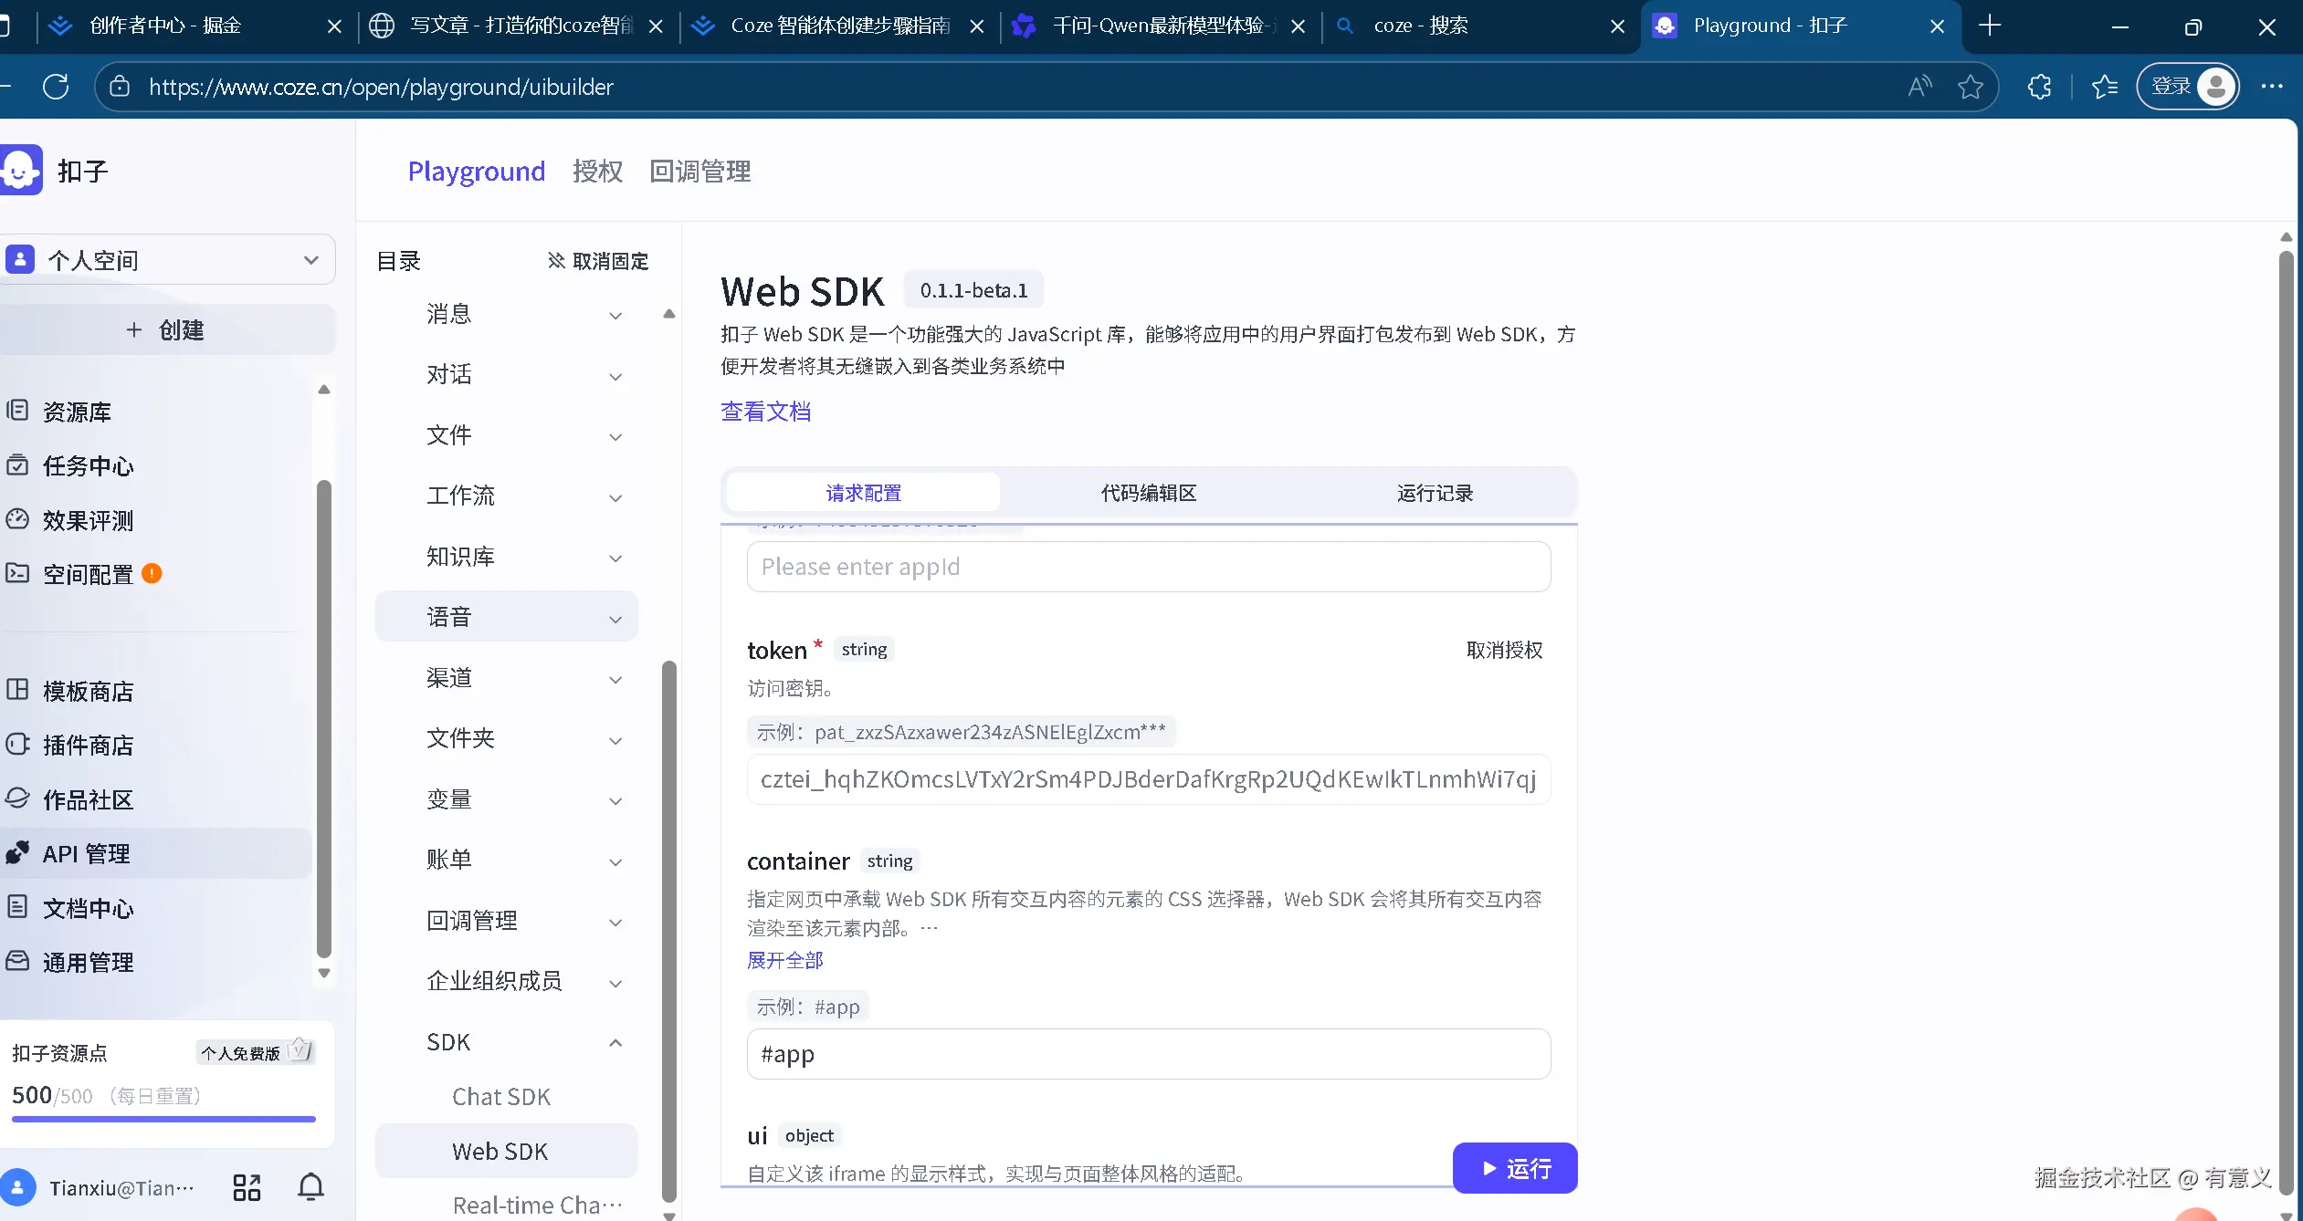Unpin the directory with 取消固定
Image resolution: width=2303 pixels, height=1221 pixels.
tap(598, 262)
